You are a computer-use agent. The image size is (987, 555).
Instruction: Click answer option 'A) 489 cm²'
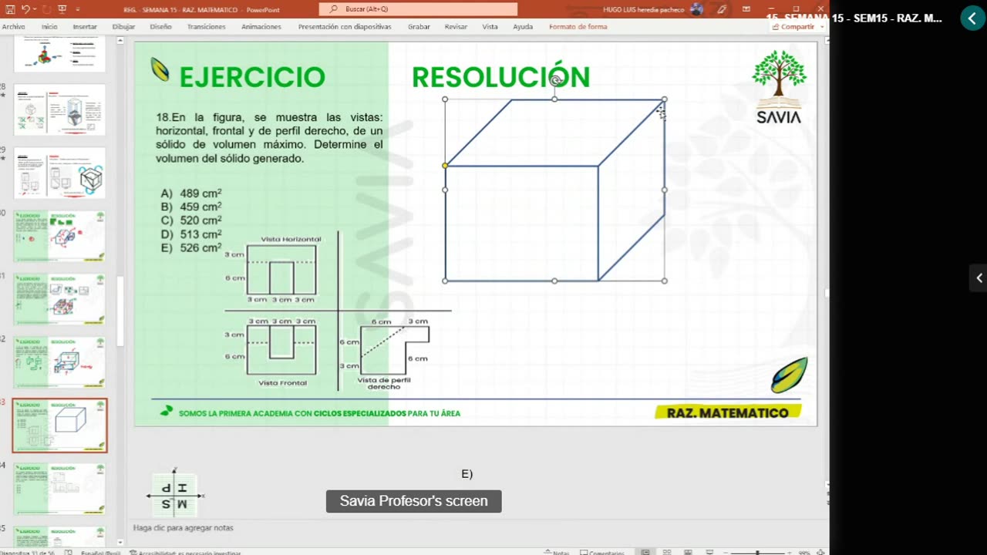(191, 193)
